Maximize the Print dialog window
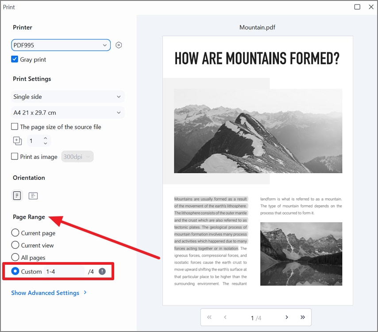Viewport: 378px width, 332px height. pyautogui.click(x=357, y=7)
